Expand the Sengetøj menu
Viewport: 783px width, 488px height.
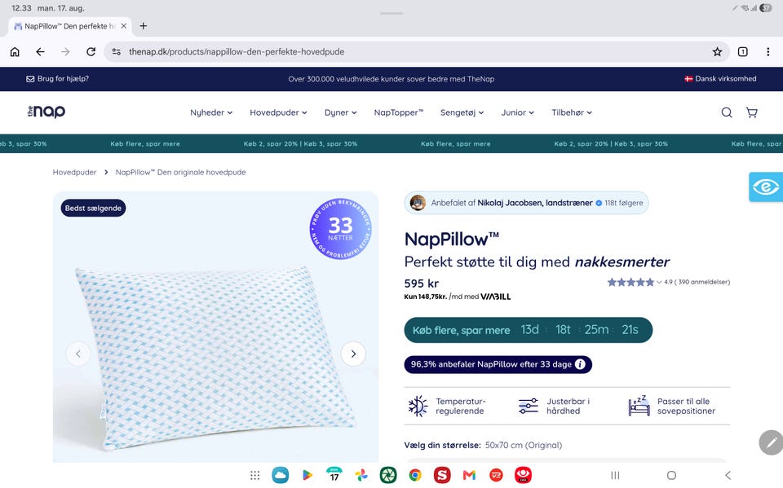(x=462, y=112)
